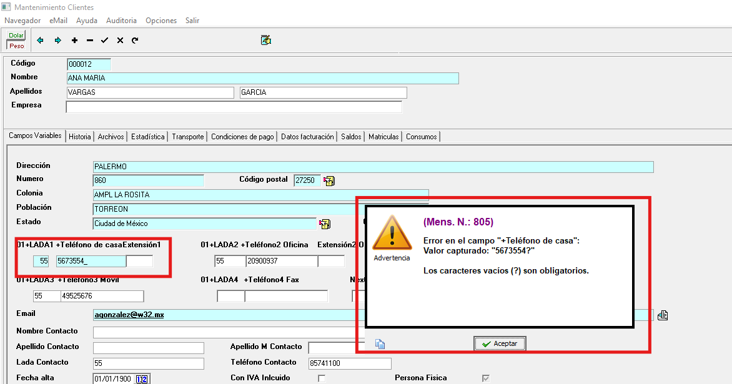Open the notepad icon in toolbar
This screenshot has height=384, width=732.
(x=266, y=40)
